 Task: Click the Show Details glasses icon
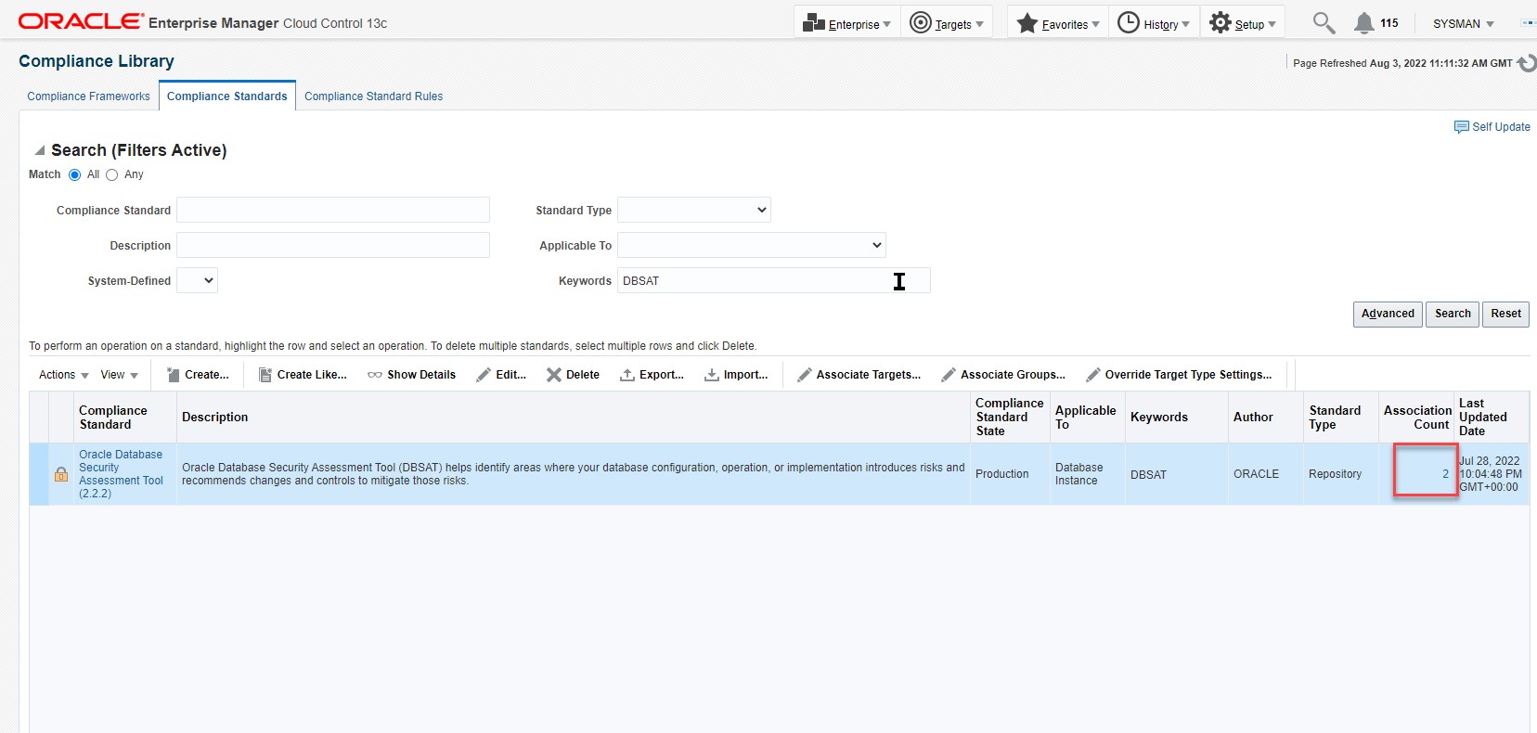pos(375,375)
